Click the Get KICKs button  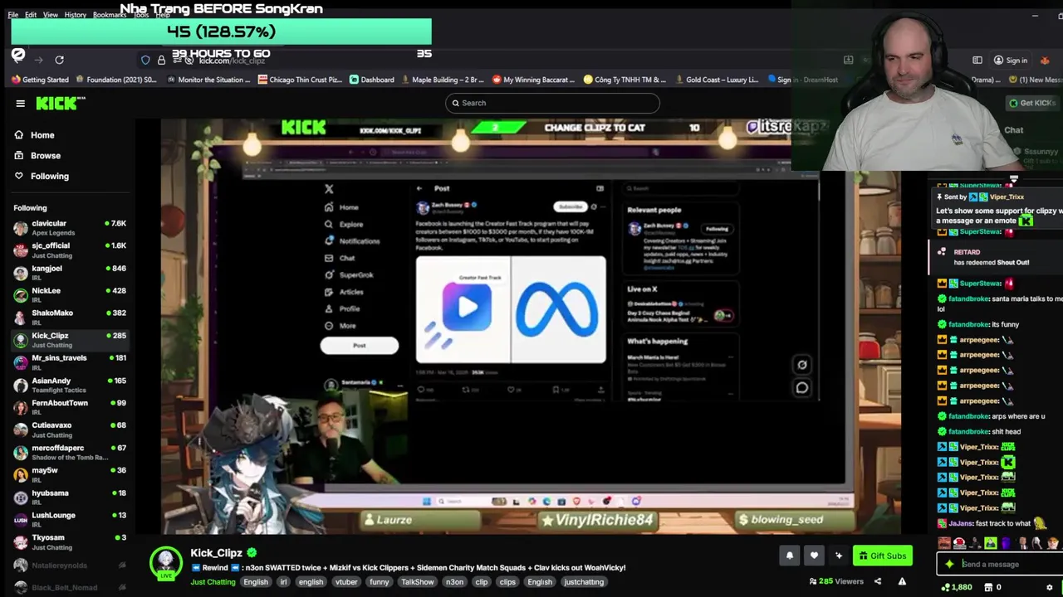tap(1031, 103)
